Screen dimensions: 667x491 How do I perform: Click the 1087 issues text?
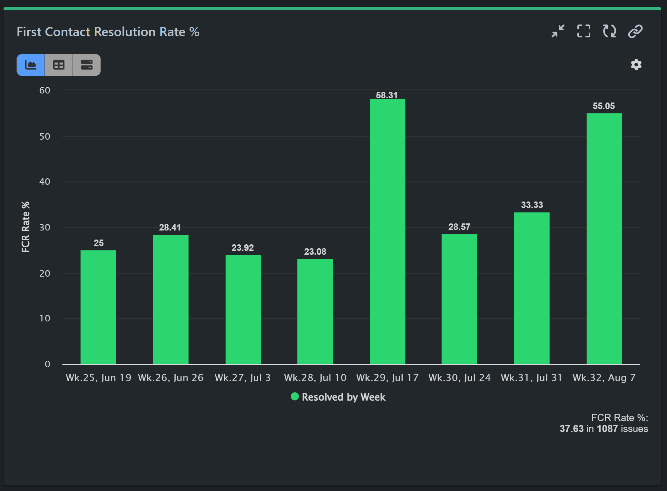point(607,429)
